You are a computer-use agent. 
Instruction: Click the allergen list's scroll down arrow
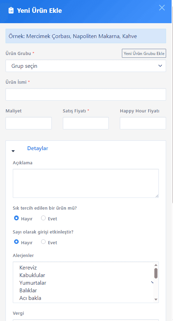pos(156,299)
